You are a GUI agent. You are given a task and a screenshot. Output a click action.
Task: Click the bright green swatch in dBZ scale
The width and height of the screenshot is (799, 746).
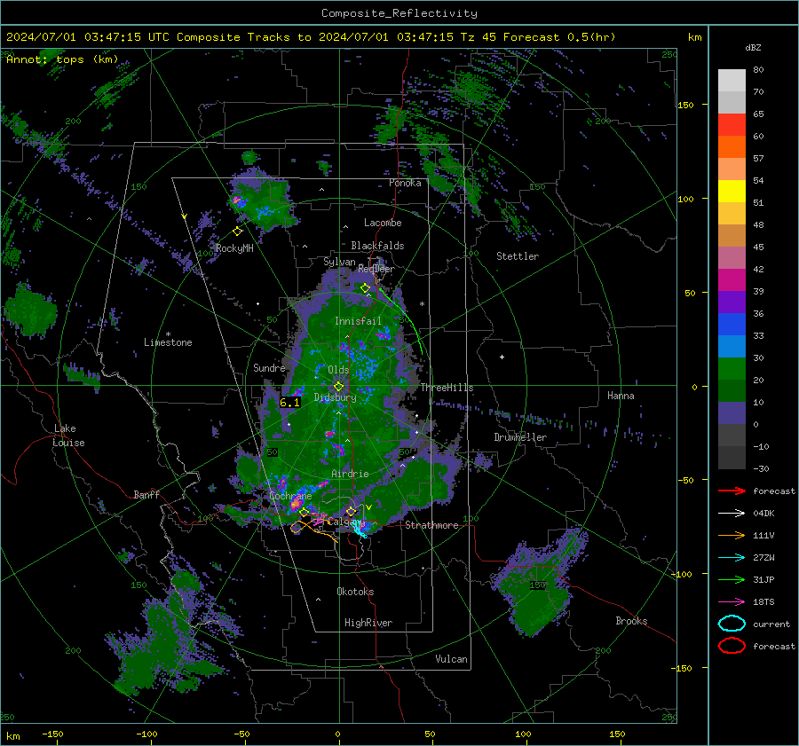(x=732, y=368)
